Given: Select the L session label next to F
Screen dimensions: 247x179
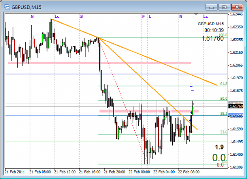Looking at the screenshot, I should tap(150, 16).
